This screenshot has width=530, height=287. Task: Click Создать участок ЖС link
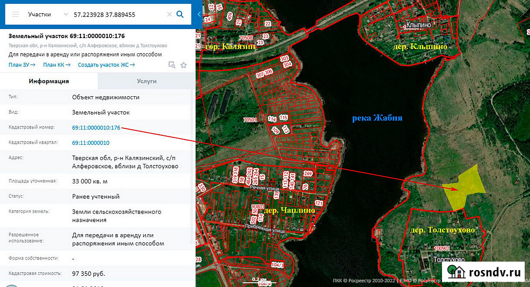[x=106, y=65]
